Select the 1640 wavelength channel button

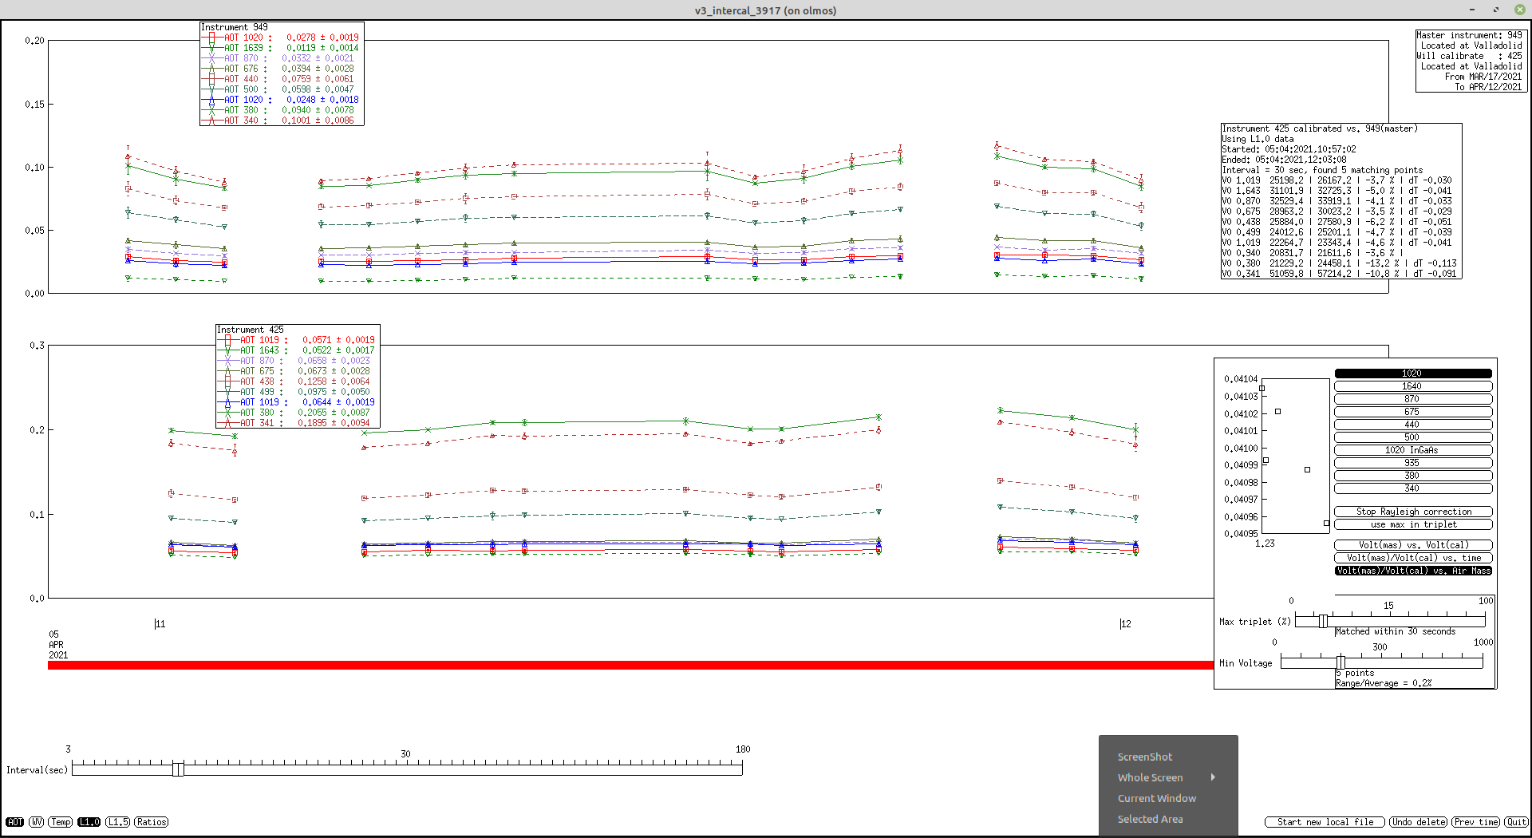click(x=1412, y=386)
